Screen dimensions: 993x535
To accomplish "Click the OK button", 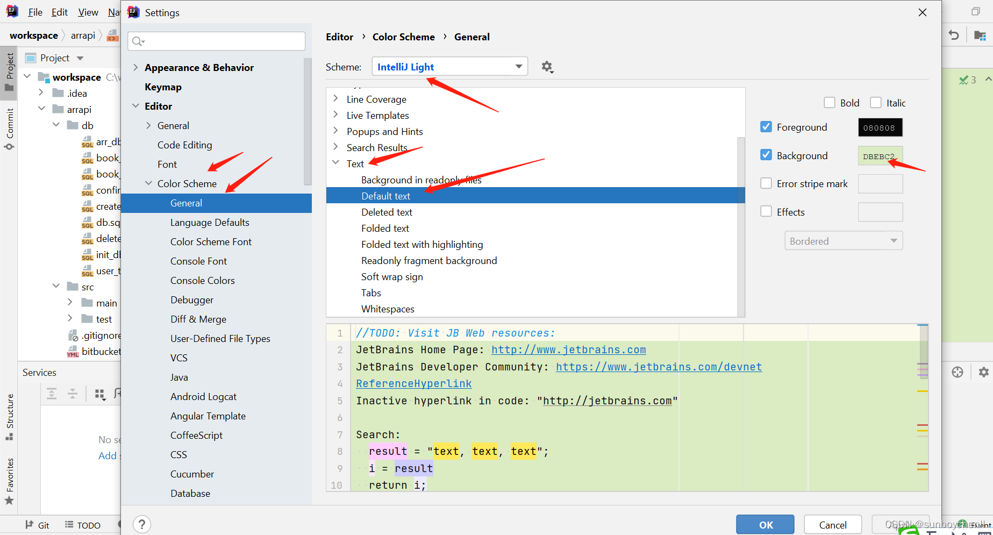I will pos(766,525).
